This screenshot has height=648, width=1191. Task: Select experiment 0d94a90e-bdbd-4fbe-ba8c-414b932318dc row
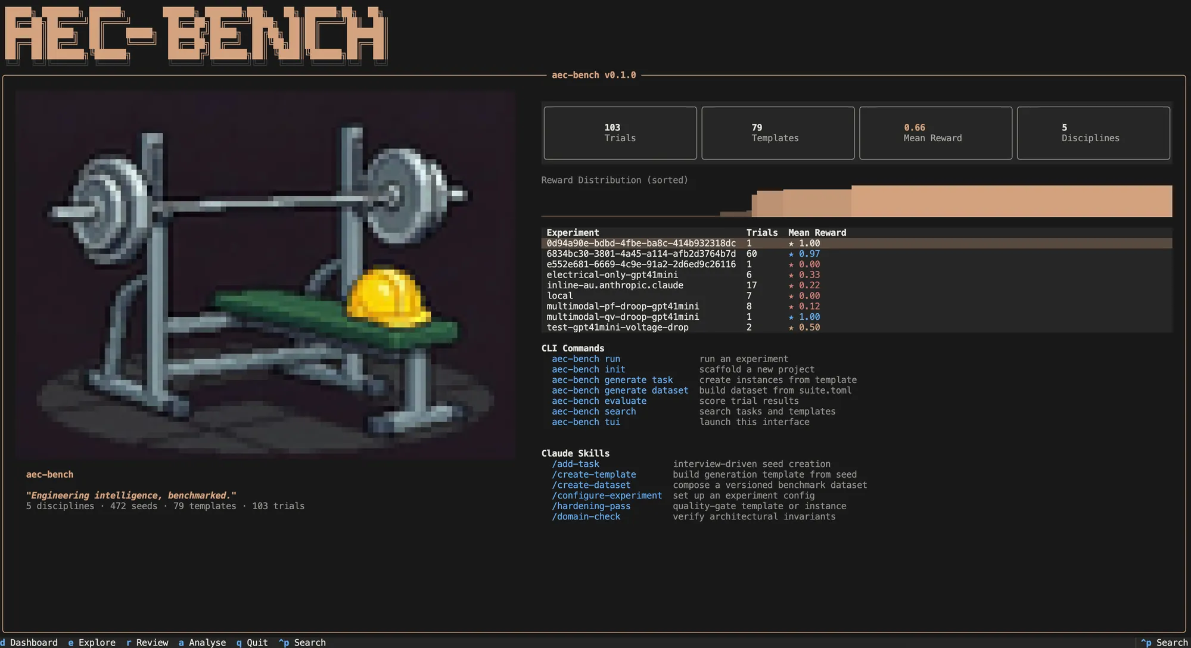coord(856,243)
